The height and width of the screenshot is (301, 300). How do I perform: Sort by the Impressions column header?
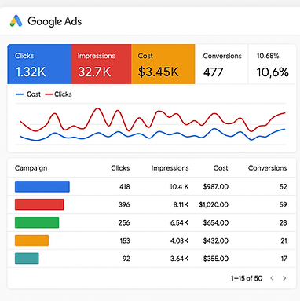coord(170,168)
